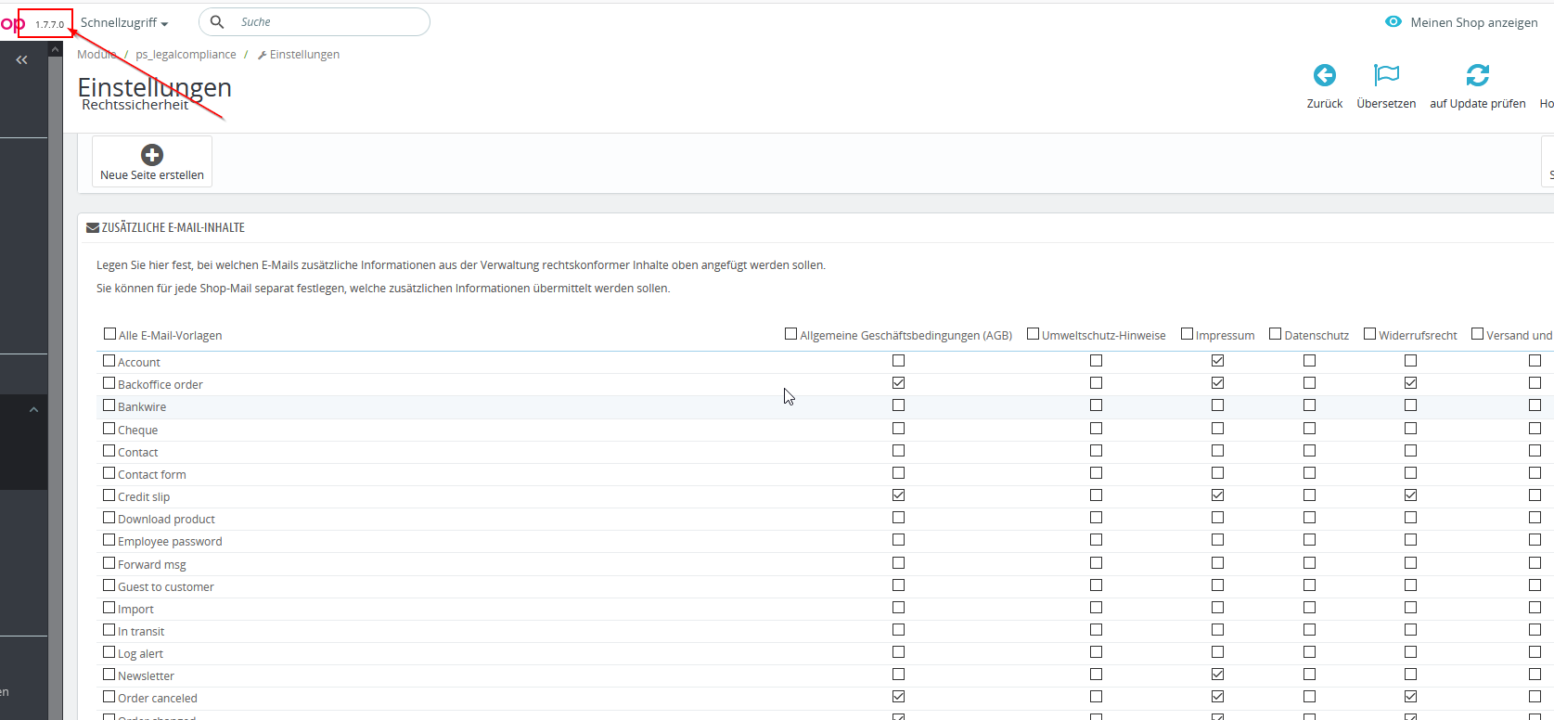Screen dimensions: 1554x720
Task: Check Umweltschutz-Hinweise for the Bankwire row
Action: (1096, 405)
